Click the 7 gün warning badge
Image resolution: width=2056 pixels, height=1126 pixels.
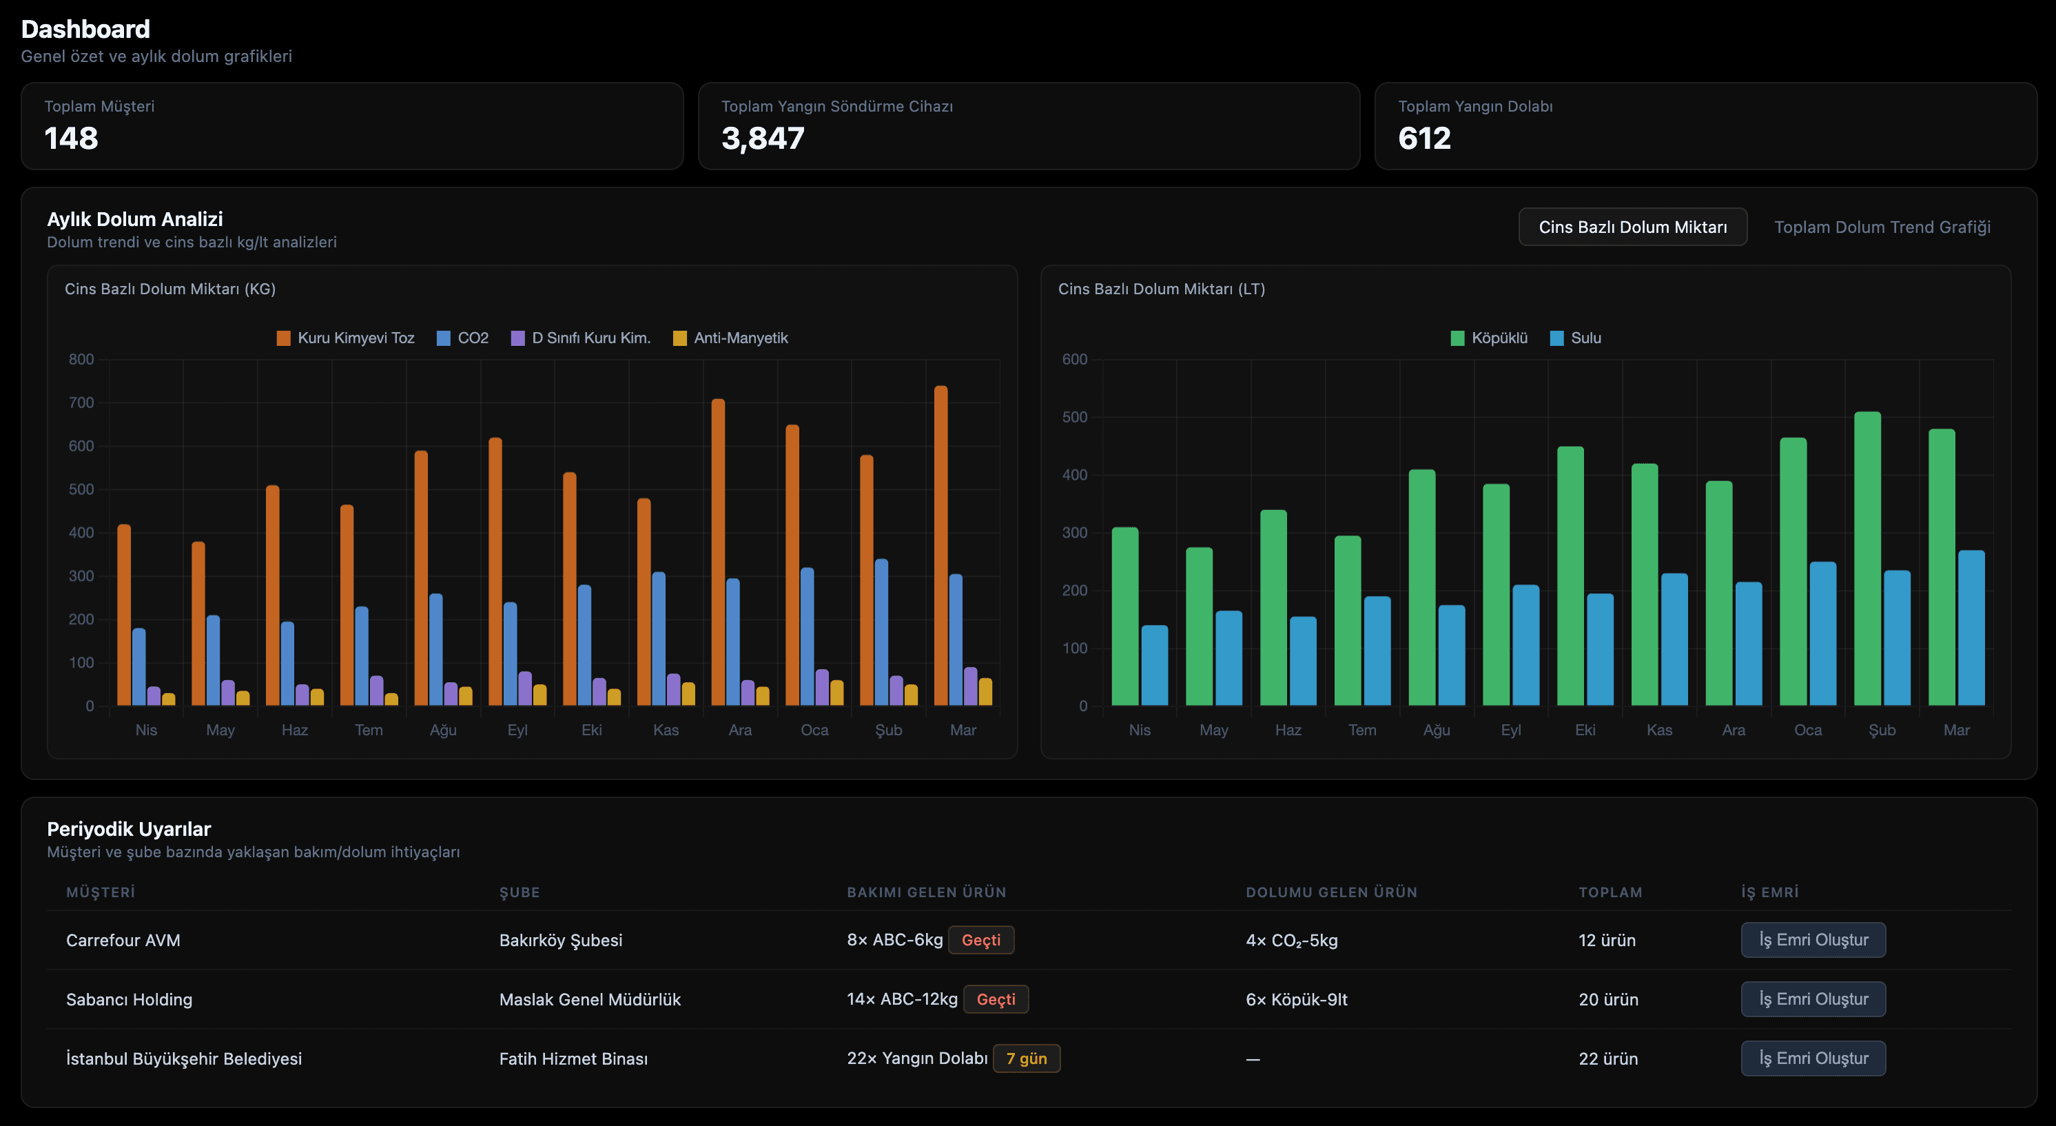point(1027,1058)
